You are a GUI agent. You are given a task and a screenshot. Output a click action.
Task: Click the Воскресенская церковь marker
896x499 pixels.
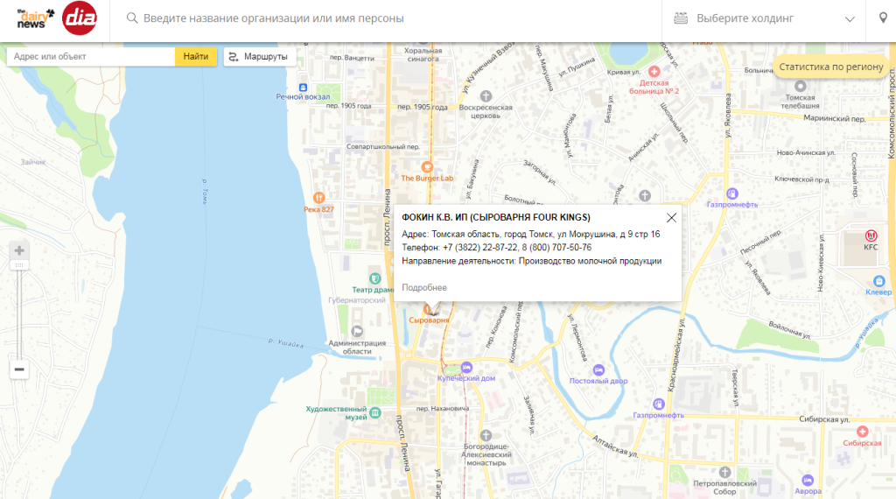point(486,96)
